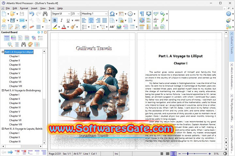Viewport: 235px width, 156px height.
Task: Insert table with grid icon
Action: [132, 27]
